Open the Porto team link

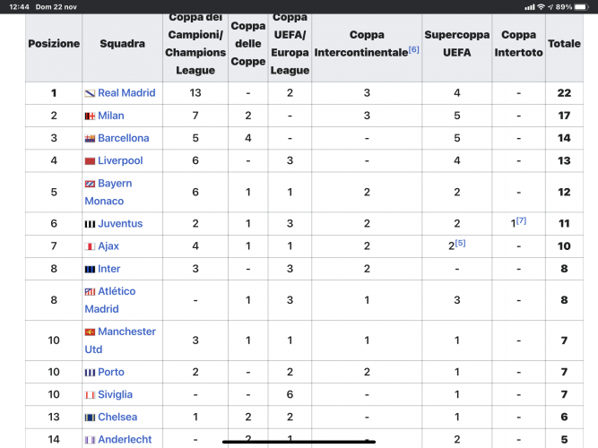click(111, 372)
